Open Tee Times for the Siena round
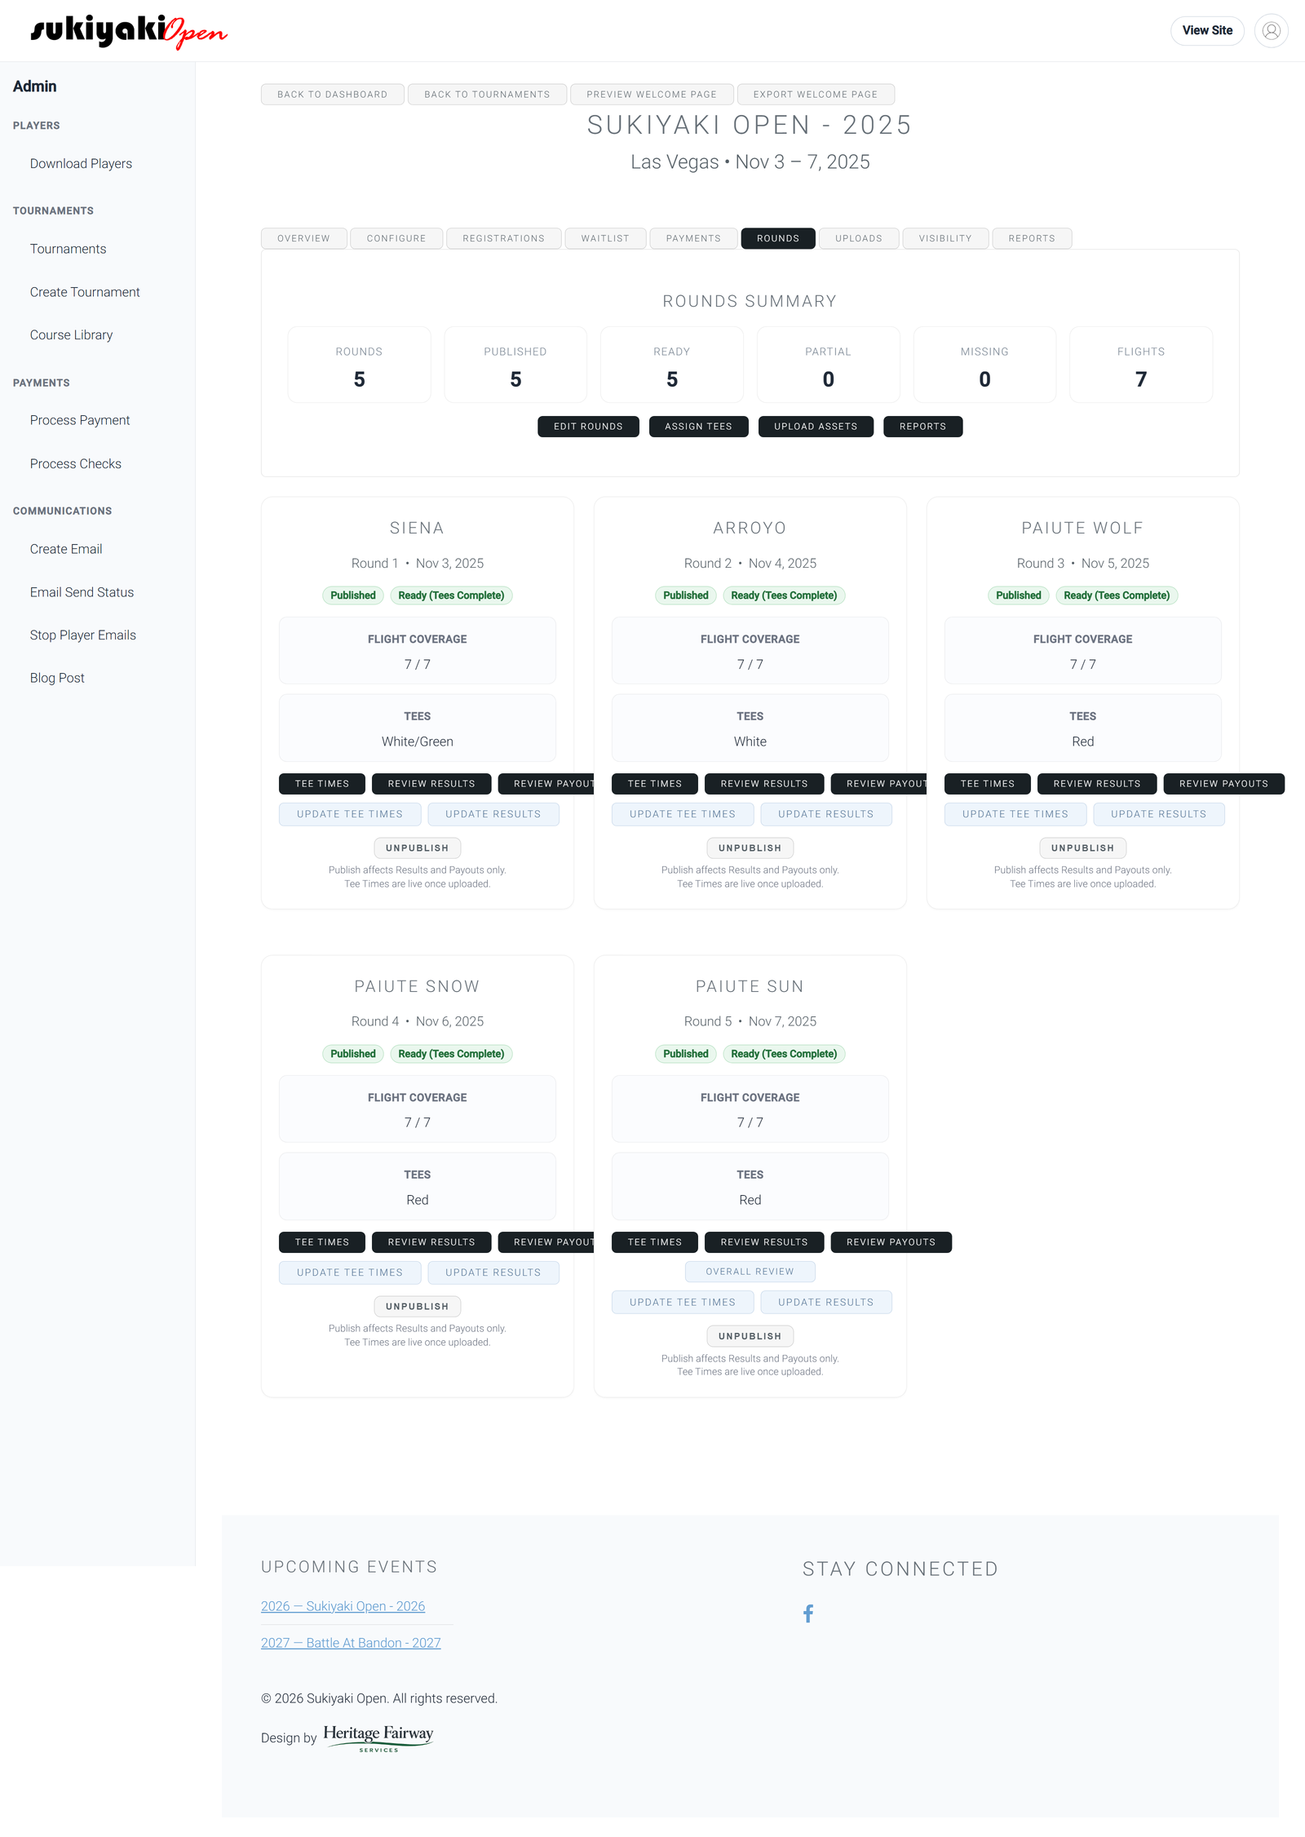The height and width of the screenshot is (1837, 1305). (x=322, y=784)
